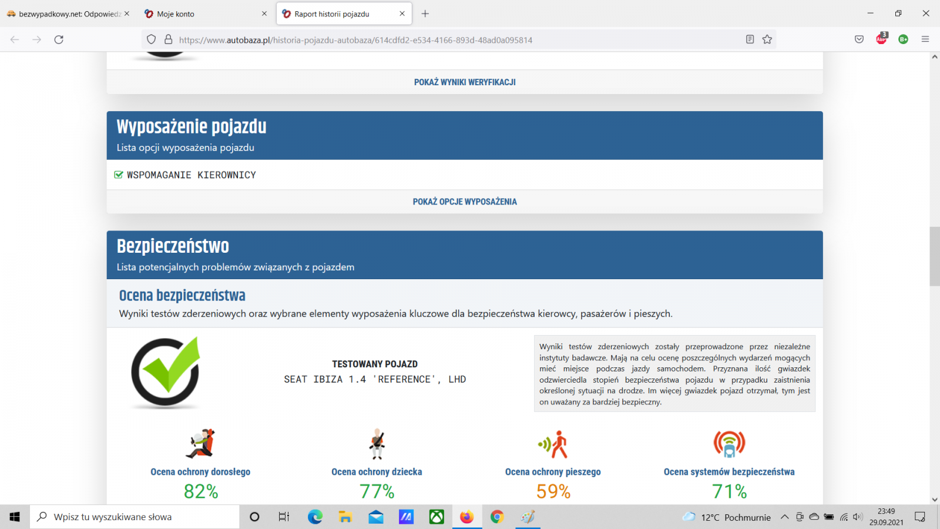Click the pedestrian protection rating icon
940x529 pixels.
coord(553,444)
